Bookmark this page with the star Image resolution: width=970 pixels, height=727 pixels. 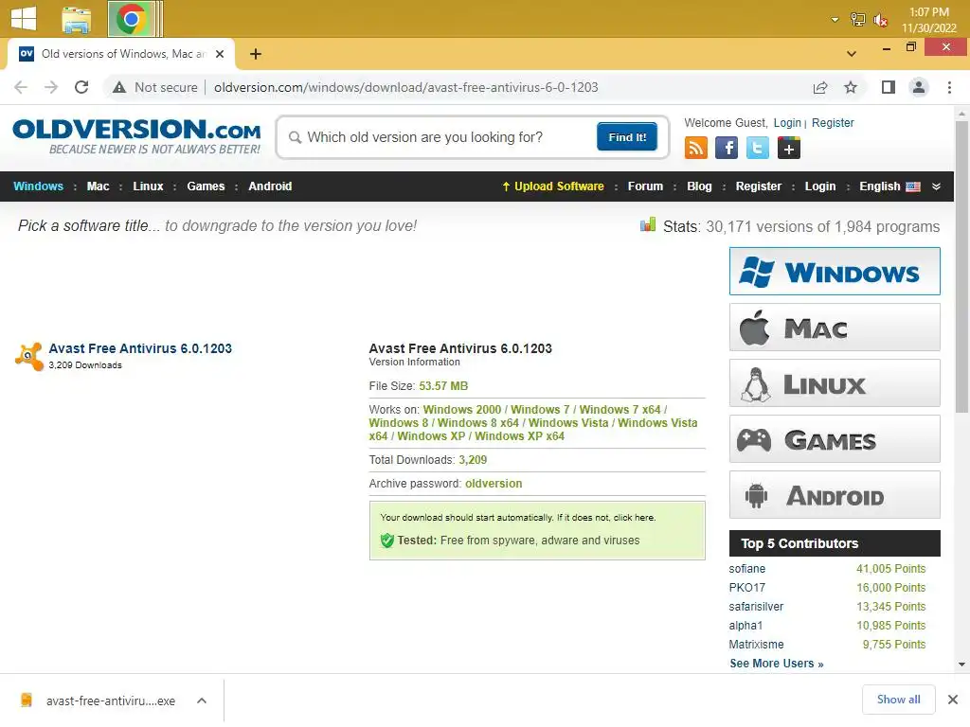(x=851, y=87)
